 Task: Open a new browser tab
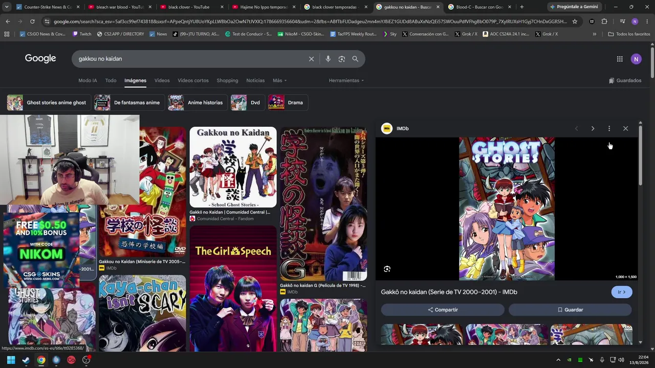click(521, 7)
